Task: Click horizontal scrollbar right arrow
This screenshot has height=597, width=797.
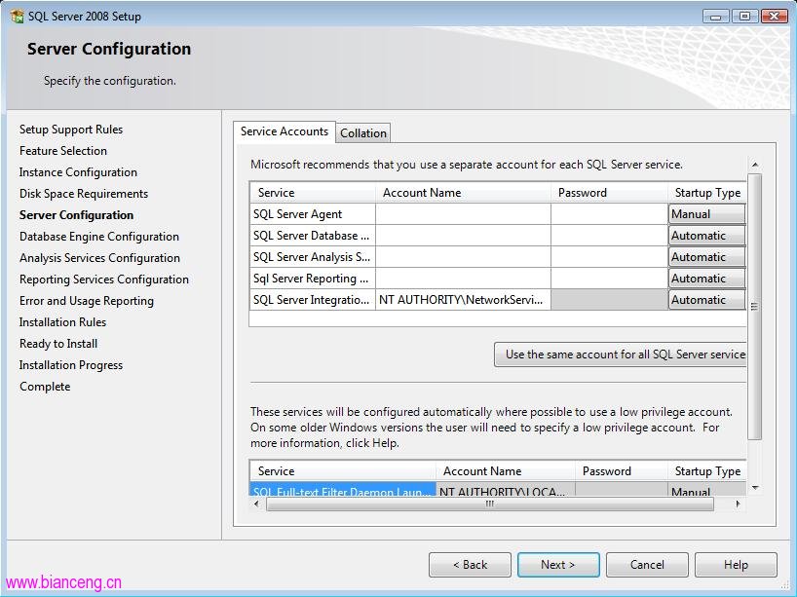Action: coord(738,504)
